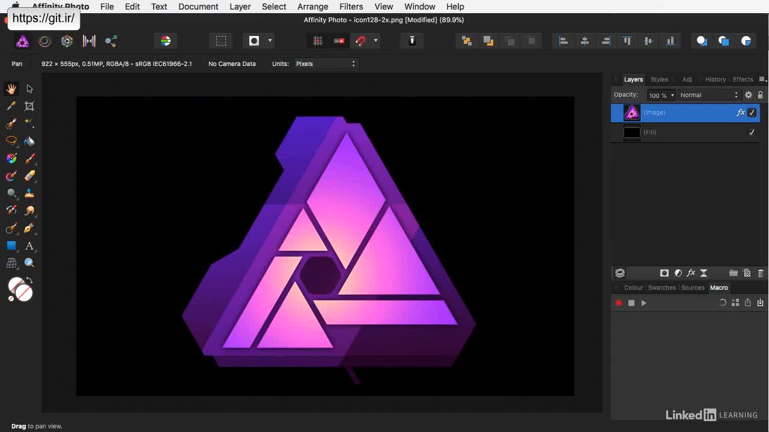The width and height of the screenshot is (769, 432).
Task: Switch to the History tab
Action: pyautogui.click(x=715, y=79)
